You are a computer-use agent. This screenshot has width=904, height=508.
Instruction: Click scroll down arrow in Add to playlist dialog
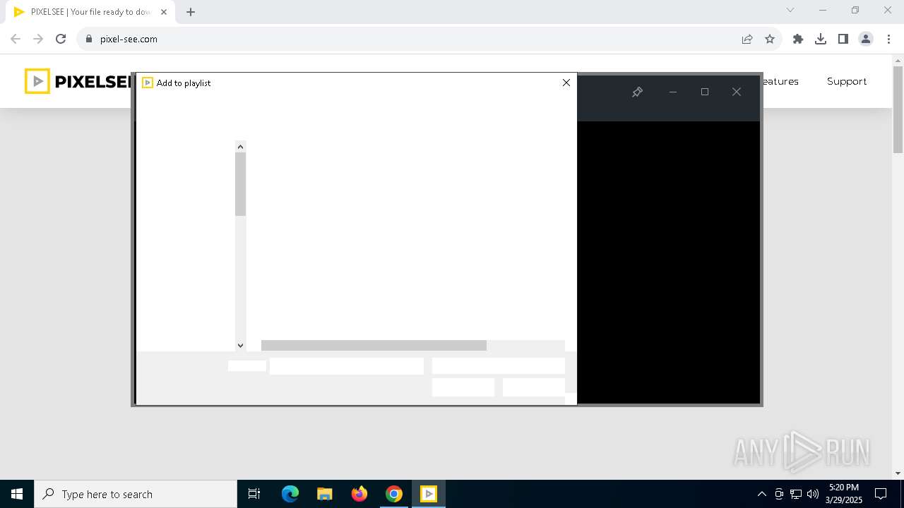240,346
